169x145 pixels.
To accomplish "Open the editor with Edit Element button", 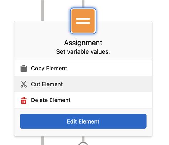I will point(83,121).
